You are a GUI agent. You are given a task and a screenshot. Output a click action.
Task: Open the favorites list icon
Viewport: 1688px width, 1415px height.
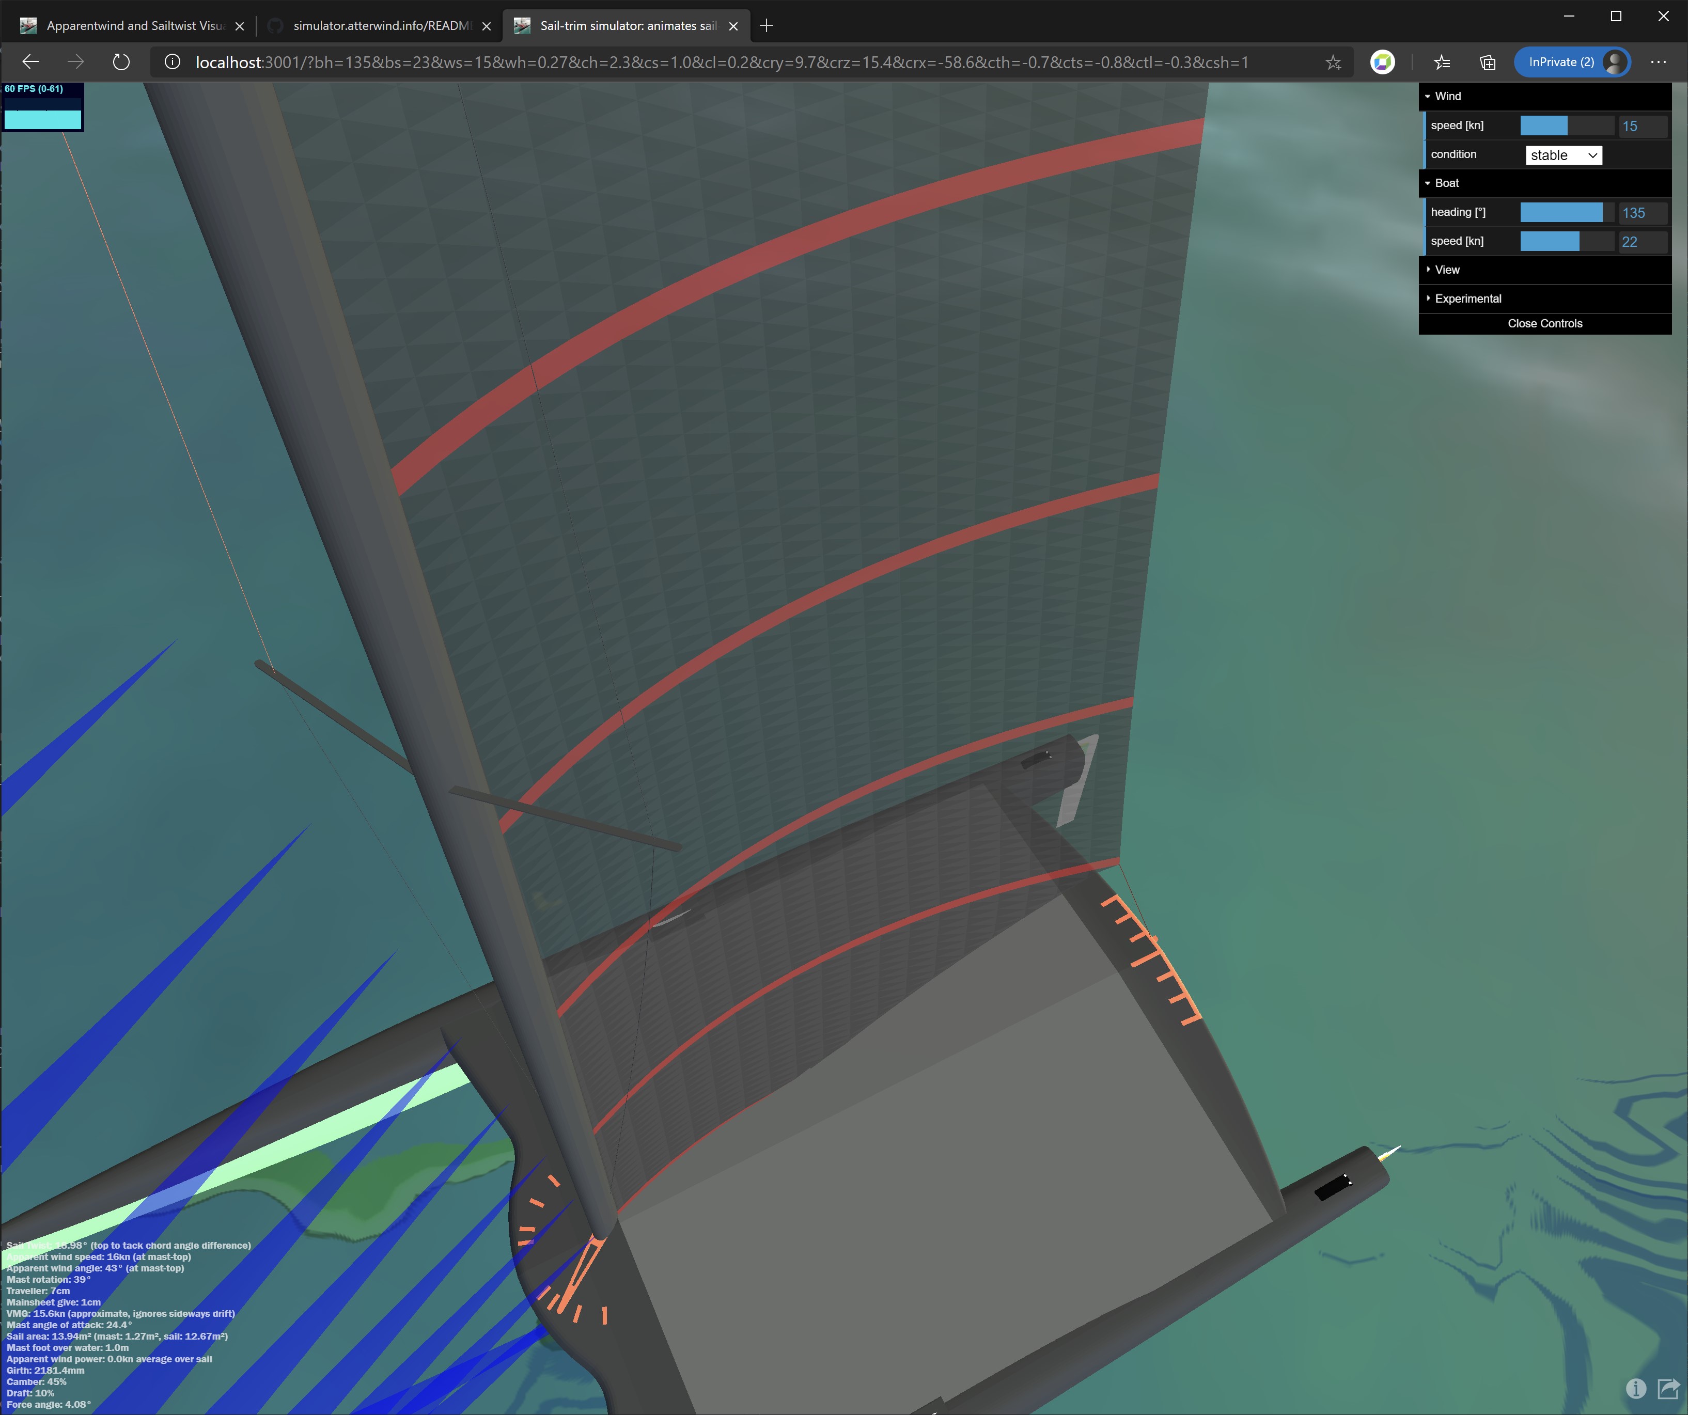click(1441, 62)
